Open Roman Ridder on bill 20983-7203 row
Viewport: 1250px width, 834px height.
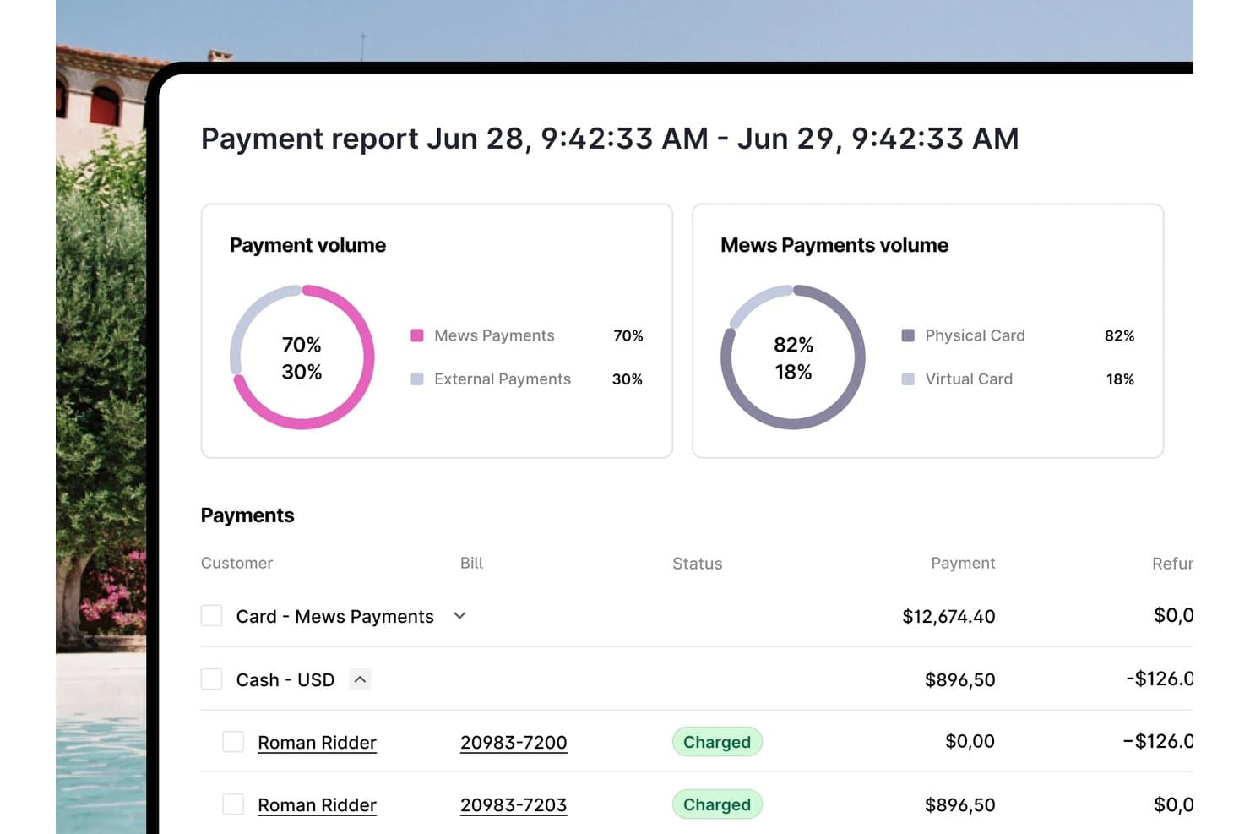click(x=317, y=804)
